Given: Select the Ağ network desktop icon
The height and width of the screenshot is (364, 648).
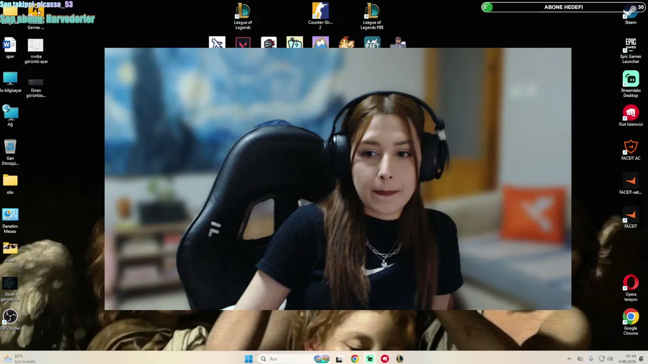Looking at the screenshot, I should click(10, 116).
